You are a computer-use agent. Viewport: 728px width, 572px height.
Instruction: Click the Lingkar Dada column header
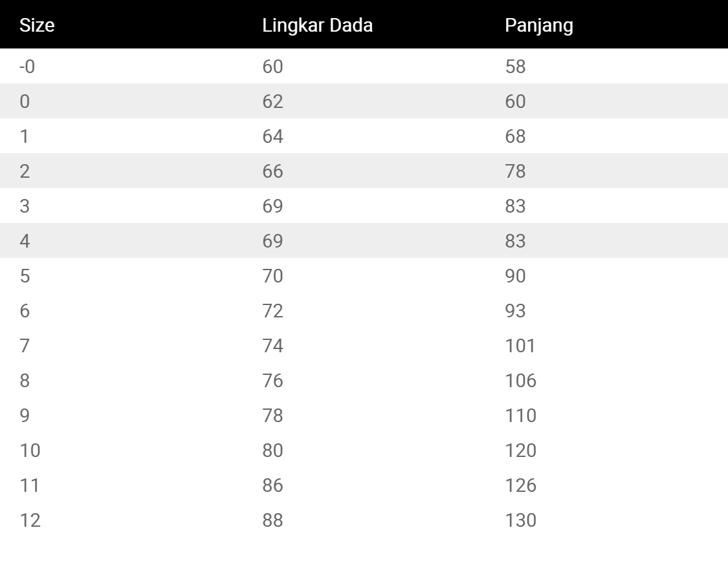point(318,25)
